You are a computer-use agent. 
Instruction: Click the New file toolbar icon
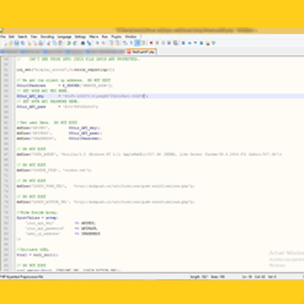5,43
